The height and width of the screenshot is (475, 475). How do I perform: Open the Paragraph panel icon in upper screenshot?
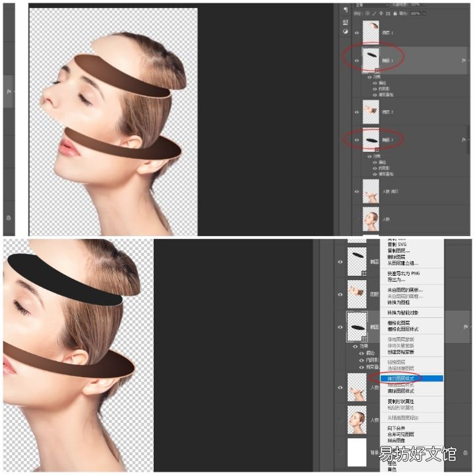click(346, 10)
